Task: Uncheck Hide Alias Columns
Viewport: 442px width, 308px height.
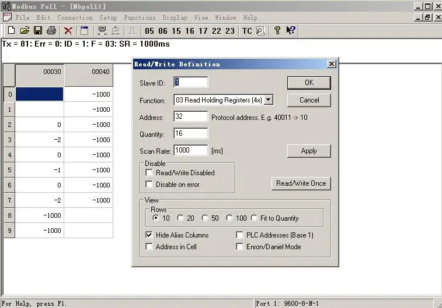Action: click(149, 235)
